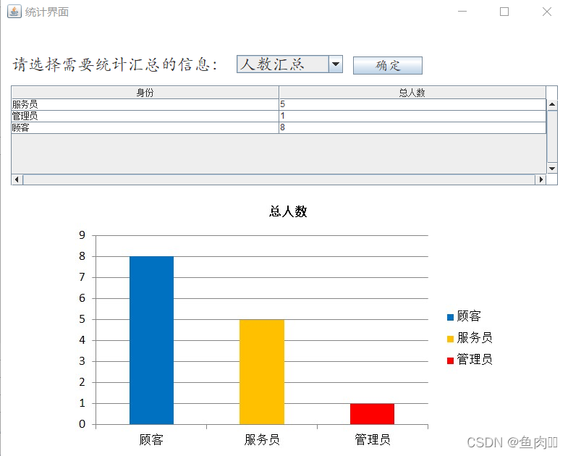Select the 管理员 table row cell
Image resolution: width=568 pixels, height=456 pixels.
[x=145, y=116]
